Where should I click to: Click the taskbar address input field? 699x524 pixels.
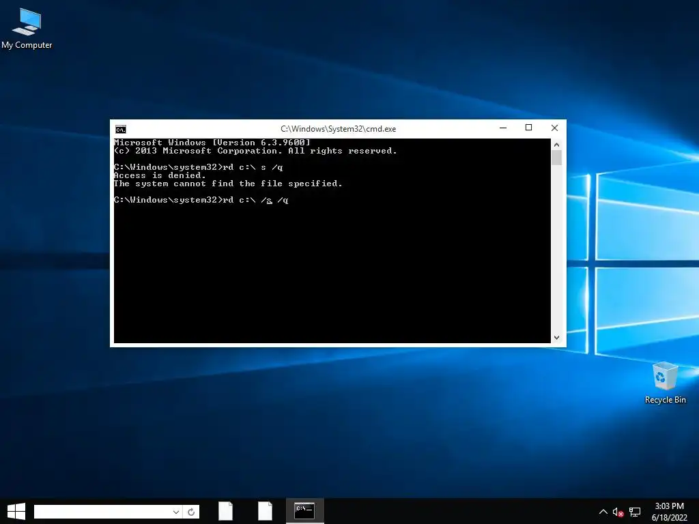[x=102, y=512]
